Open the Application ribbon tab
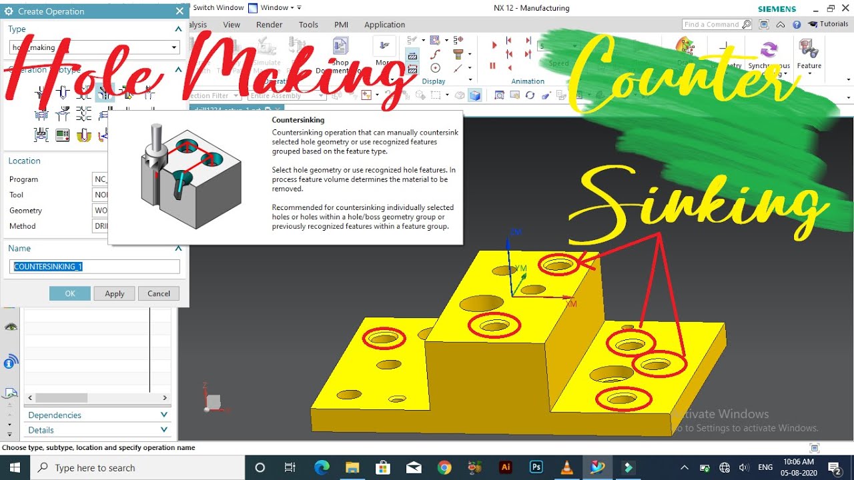The width and height of the screenshot is (854, 480). 384,25
